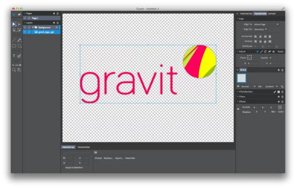The image size is (296, 188).
Task: Open the shadow Color swatch
Action: (280, 108)
